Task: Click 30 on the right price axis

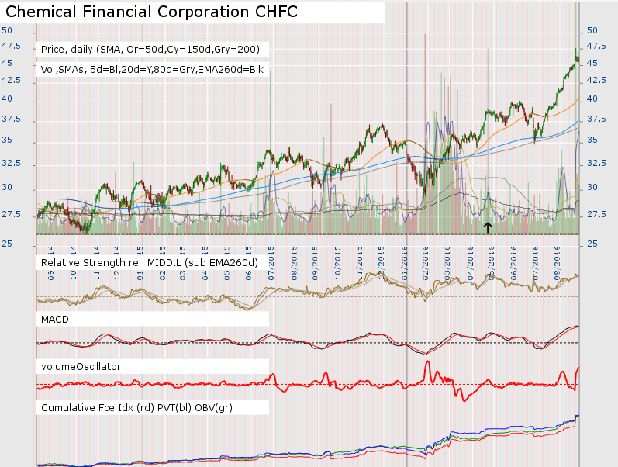Action: 592,188
